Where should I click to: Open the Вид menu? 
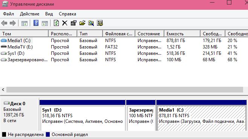coord(49,14)
